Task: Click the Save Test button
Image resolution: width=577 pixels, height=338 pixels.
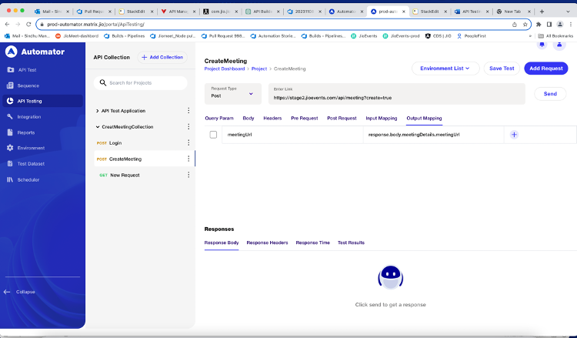Action: click(502, 69)
